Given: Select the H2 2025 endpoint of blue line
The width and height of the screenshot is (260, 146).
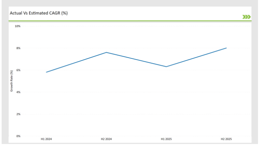Looking at the screenshot, I should pos(226,48).
